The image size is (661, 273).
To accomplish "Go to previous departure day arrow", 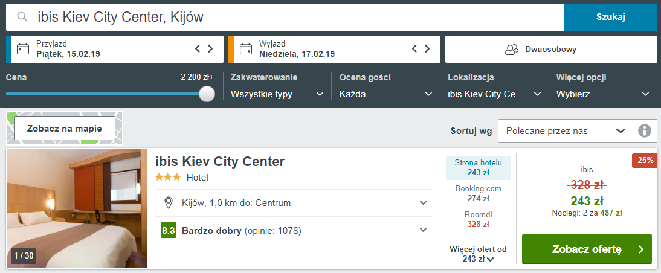I will tap(414, 48).
